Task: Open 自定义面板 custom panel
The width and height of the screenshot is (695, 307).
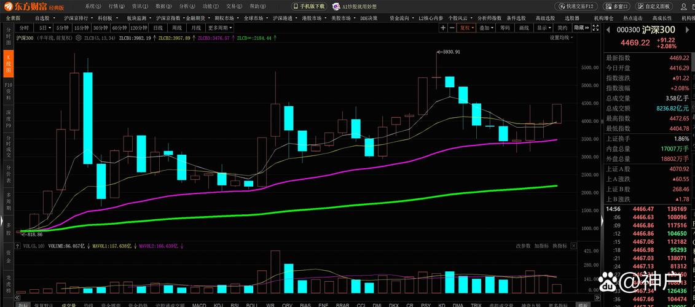Action: tap(654, 6)
